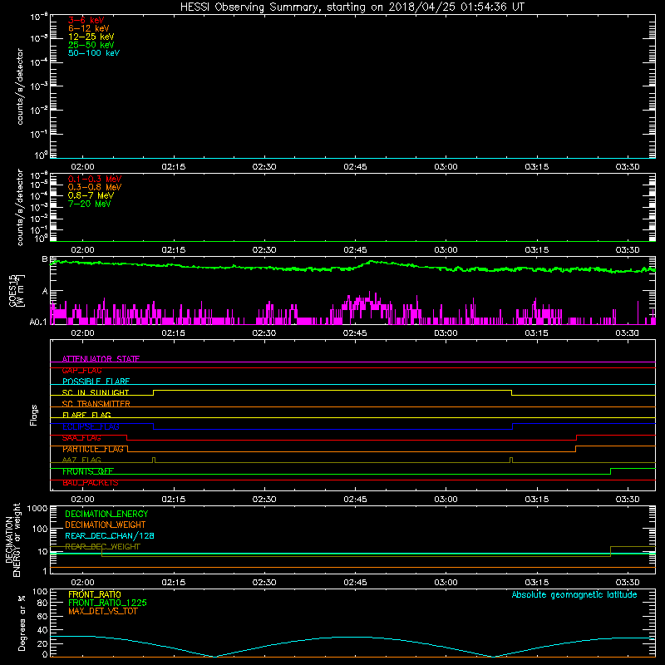Viewport: 665px width, 665px height.
Task: Click the SC_IN_SUNLIGHT flag label
Action: pyautogui.click(x=96, y=392)
